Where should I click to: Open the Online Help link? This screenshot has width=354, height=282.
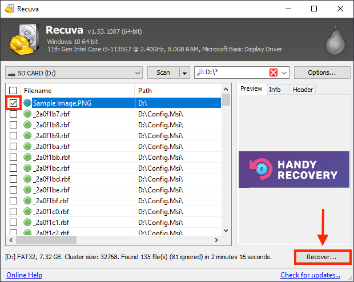[x=24, y=275]
